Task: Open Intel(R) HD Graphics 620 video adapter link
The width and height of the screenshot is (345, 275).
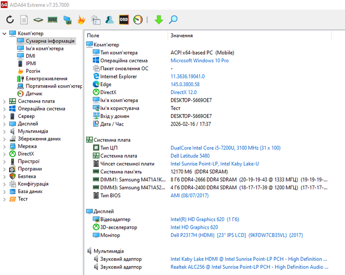Action: pos(205,219)
